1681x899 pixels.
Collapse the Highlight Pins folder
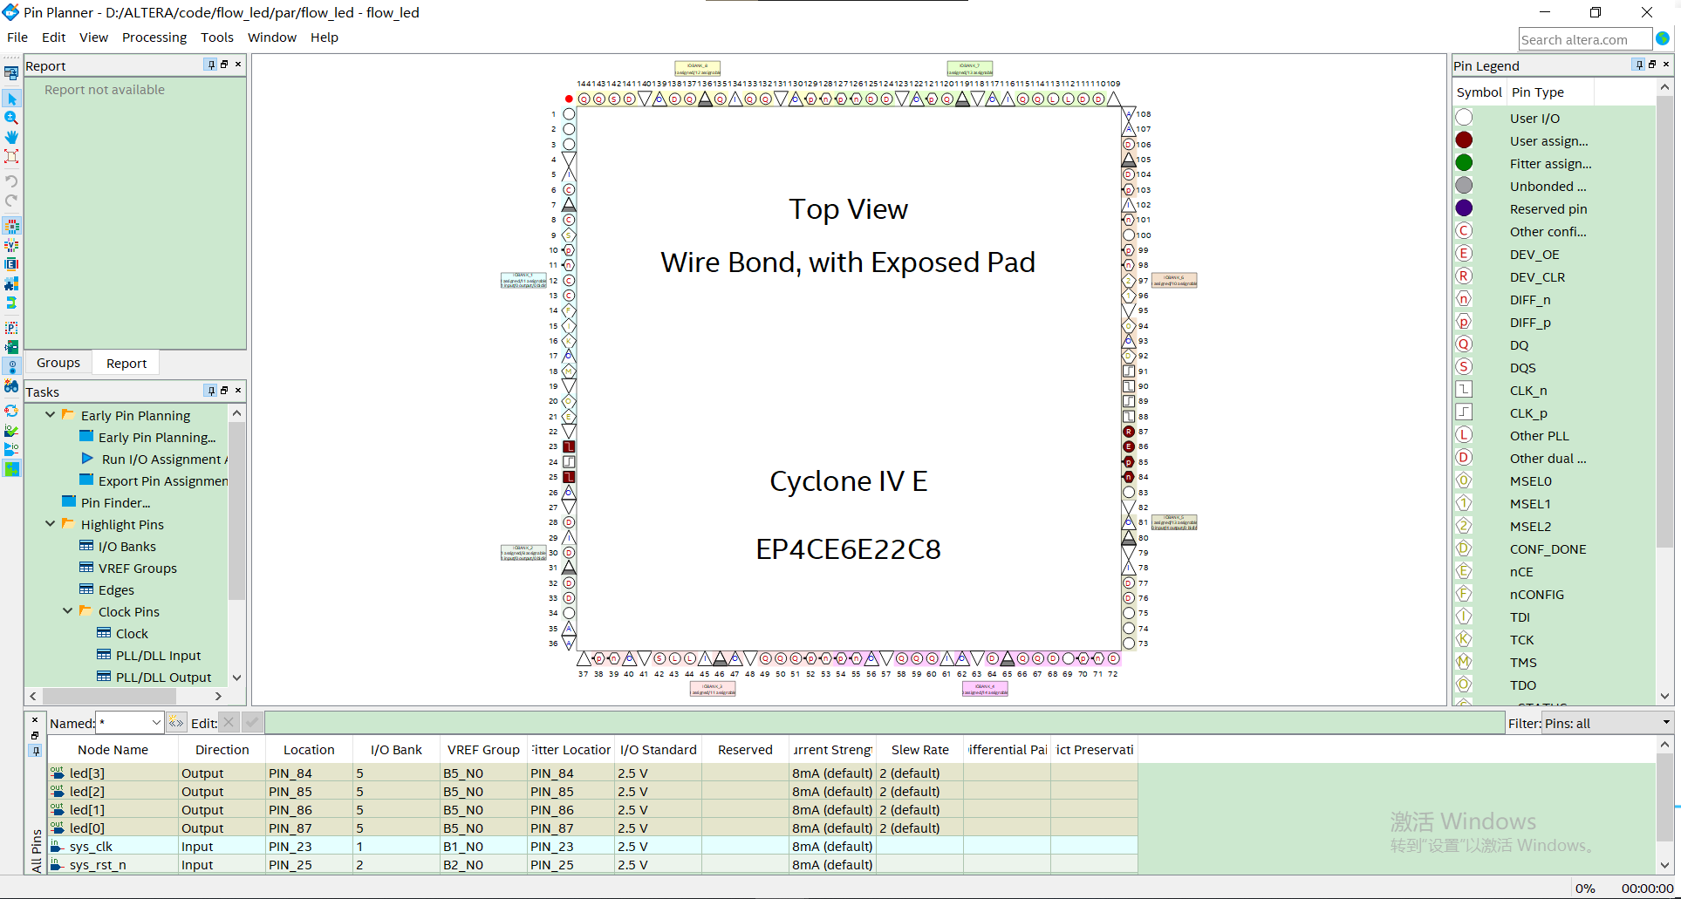pyautogui.click(x=50, y=524)
